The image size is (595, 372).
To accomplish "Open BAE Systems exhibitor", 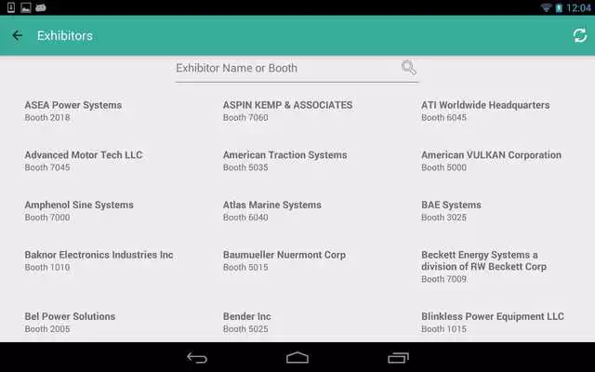I will click(x=451, y=211).
